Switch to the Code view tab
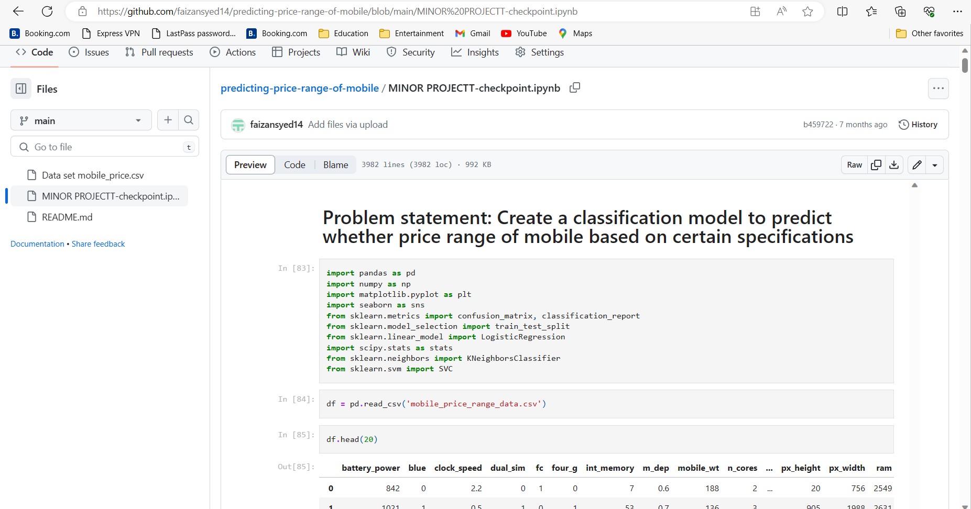The image size is (971, 509). pos(294,165)
